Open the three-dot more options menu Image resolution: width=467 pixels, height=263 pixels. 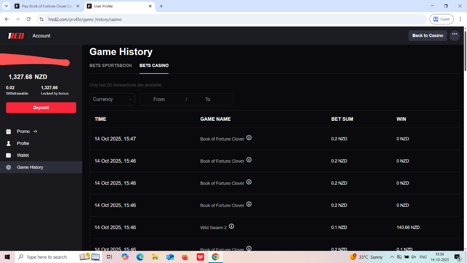(454, 35)
